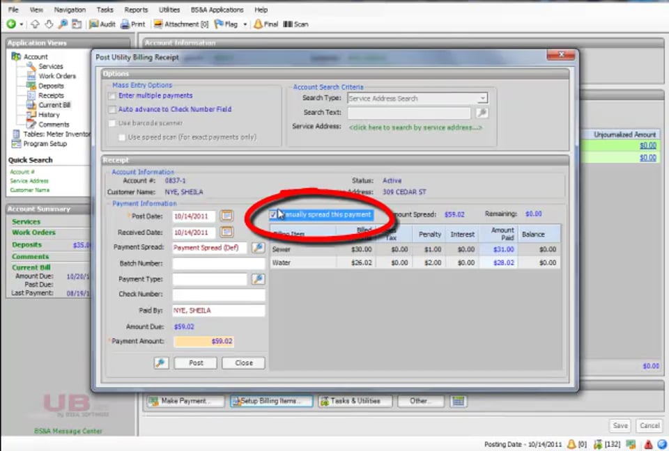Select Receipts in Application Views tree
The height and width of the screenshot is (451, 669).
(x=51, y=95)
